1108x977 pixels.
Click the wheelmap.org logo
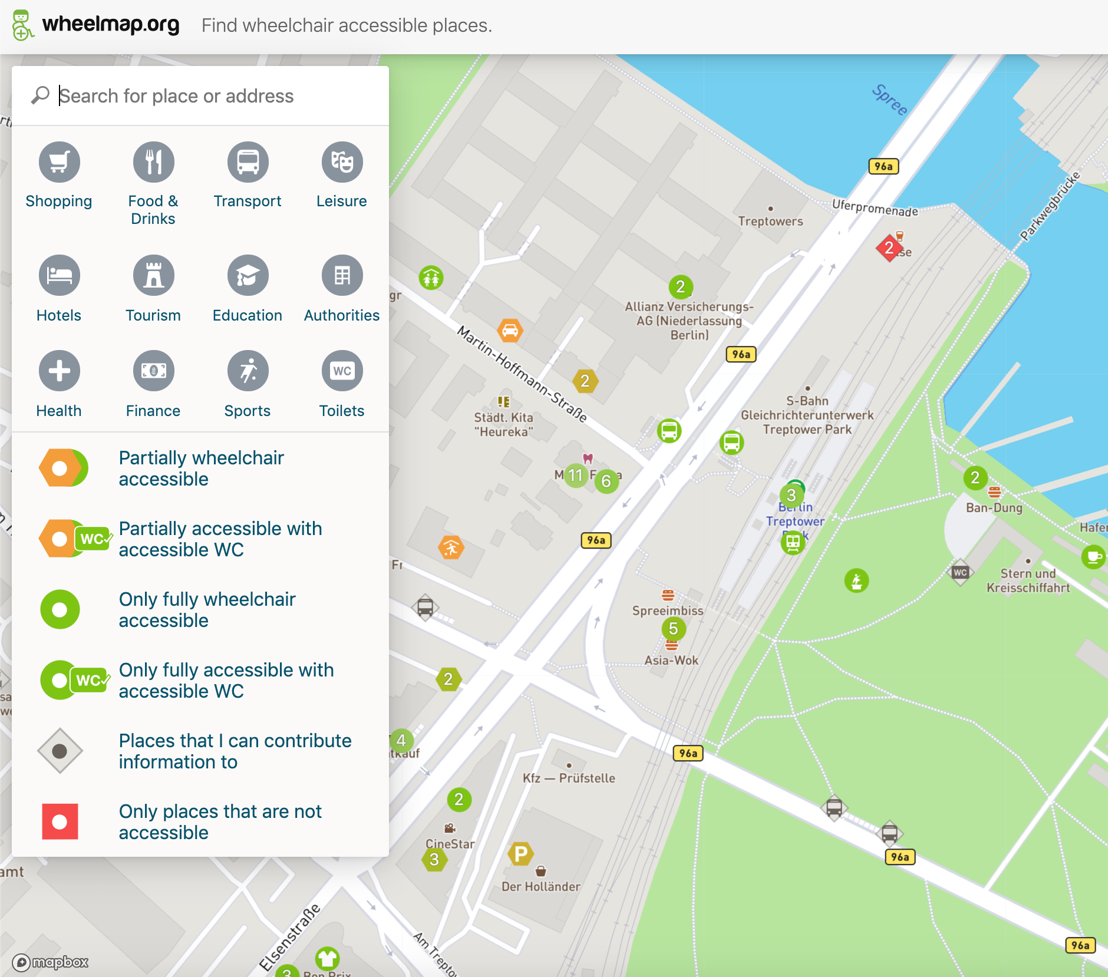pos(96,25)
